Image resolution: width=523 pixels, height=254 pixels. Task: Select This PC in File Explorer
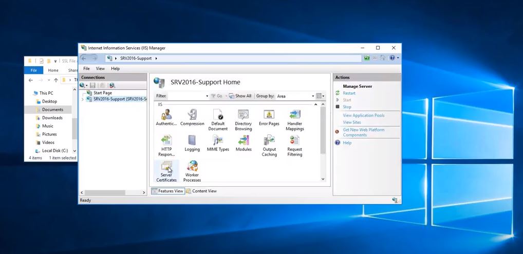[46, 93]
